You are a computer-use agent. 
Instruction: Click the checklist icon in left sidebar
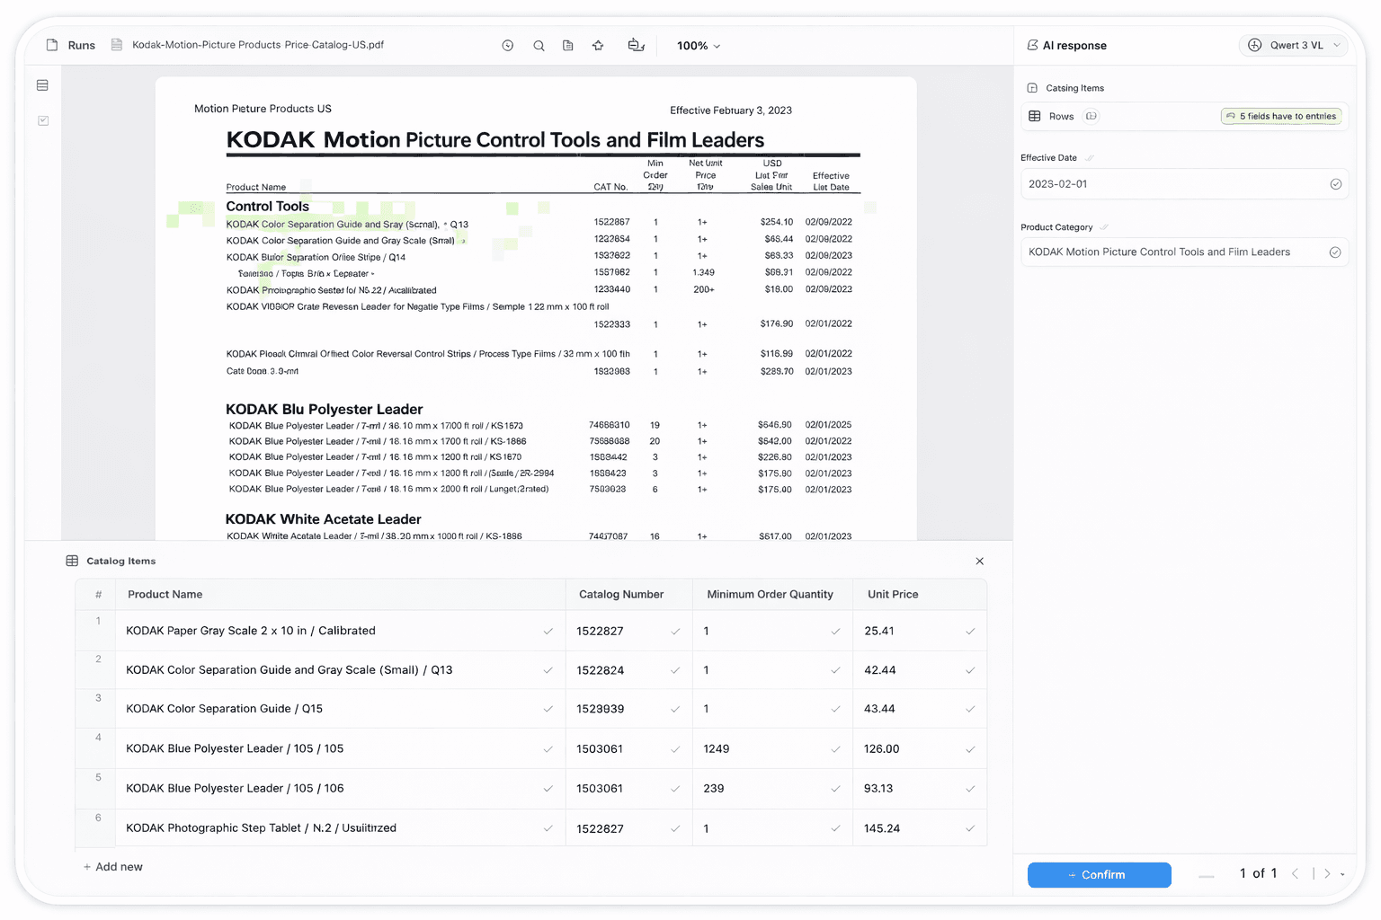[x=42, y=119]
